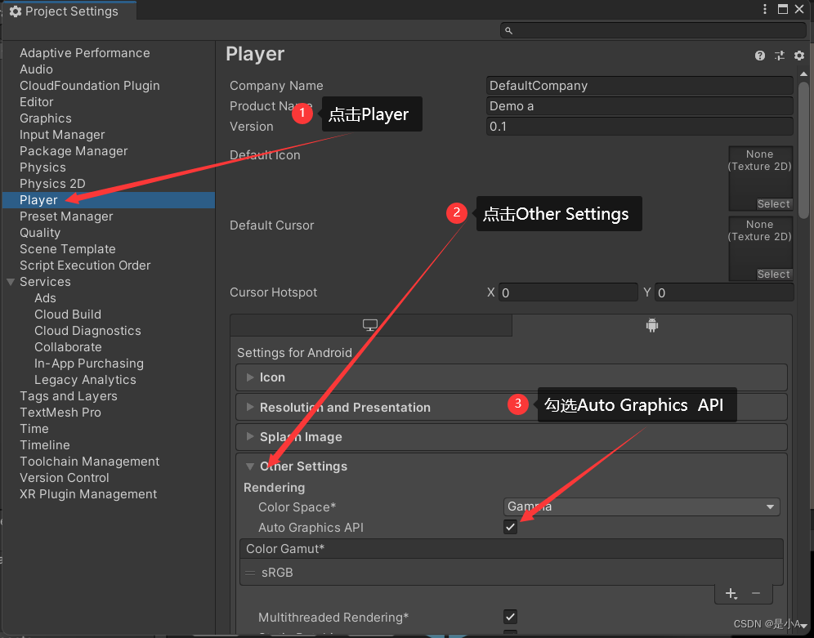The image size is (814, 638).
Task: Open Physics 2D settings
Action: (52, 184)
